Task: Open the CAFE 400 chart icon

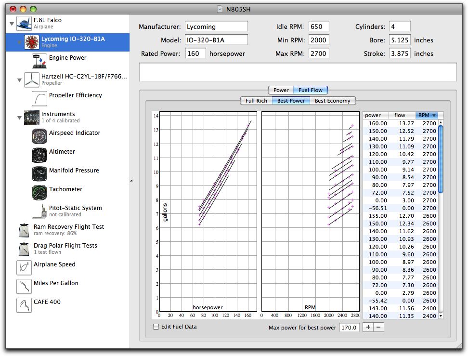Action: click(x=24, y=305)
